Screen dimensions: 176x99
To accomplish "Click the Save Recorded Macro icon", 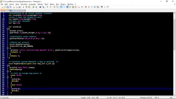I will [98, 7].
